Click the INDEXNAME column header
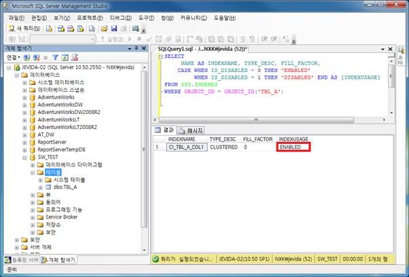The height and width of the screenshot is (277, 409). (187, 139)
